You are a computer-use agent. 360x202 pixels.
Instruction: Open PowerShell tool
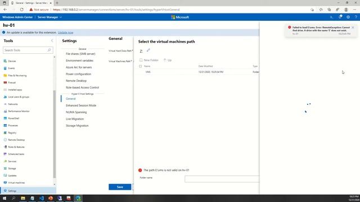(x=13, y=118)
